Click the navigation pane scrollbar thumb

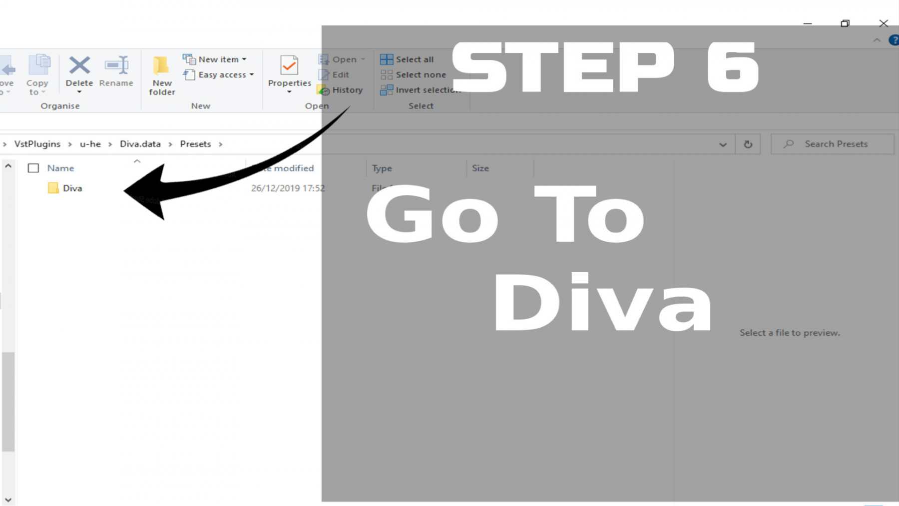point(8,402)
